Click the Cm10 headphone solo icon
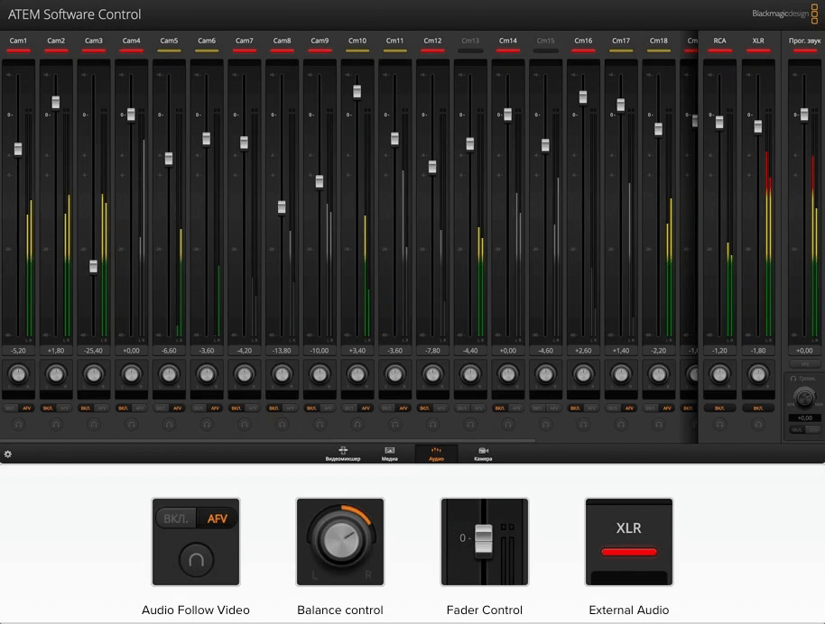The width and height of the screenshot is (825, 624). click(357, 423)
